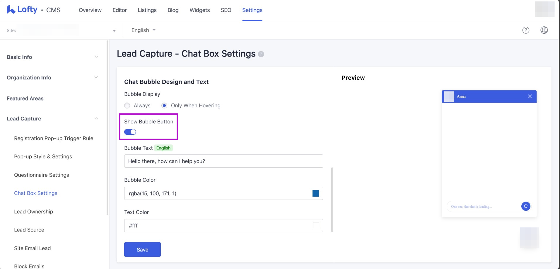Click the info icon beside page title
This screenshot has height=269, width=560.
[x=261, y=54]
